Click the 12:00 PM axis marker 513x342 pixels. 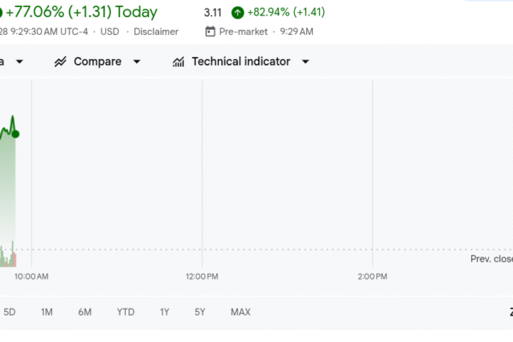(x=201, y=276)
